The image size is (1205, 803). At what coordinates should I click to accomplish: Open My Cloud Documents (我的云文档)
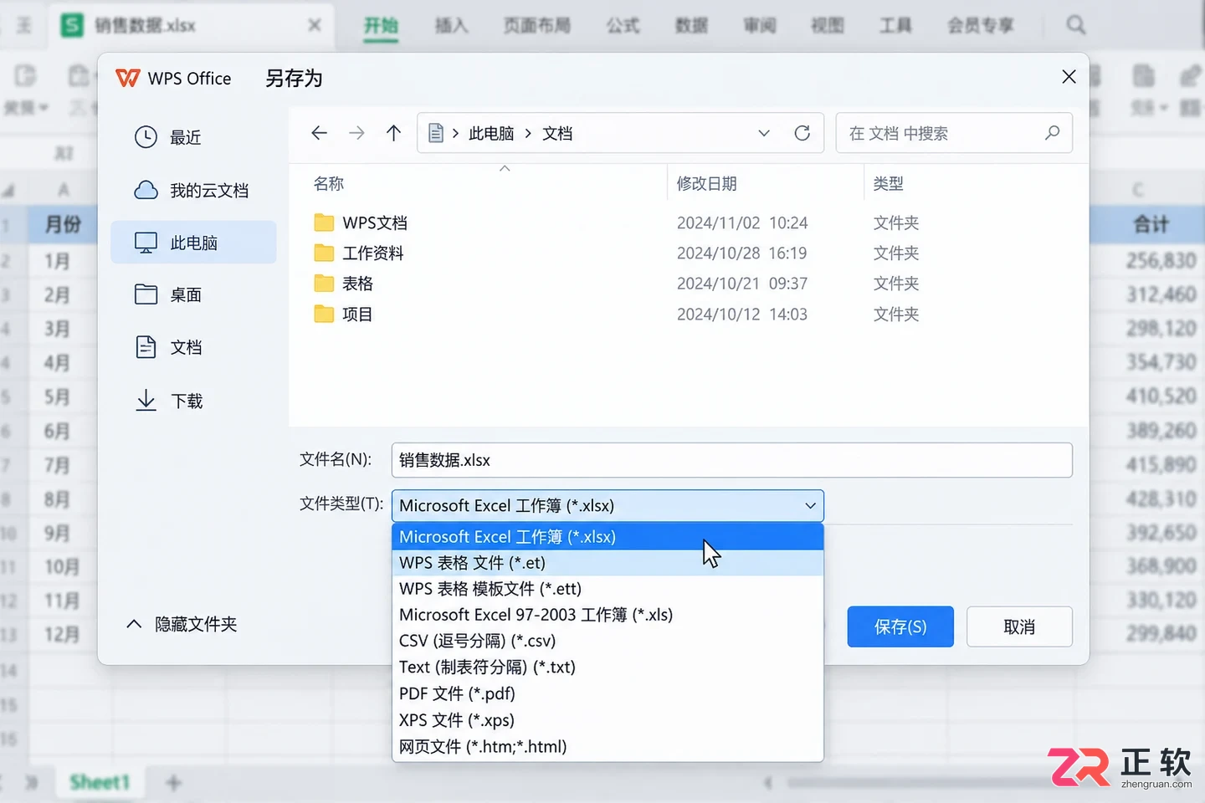click(193, 191)
